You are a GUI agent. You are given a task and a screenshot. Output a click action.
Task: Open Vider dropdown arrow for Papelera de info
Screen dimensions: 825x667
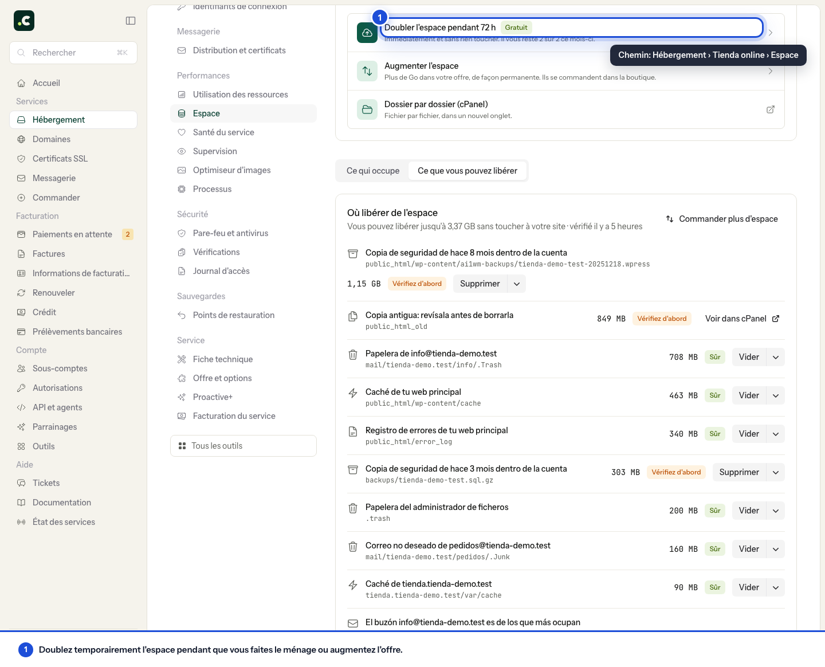pyautogui.click(x=776, y=357)
